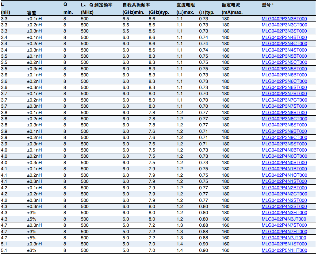Open the MLG0402P3N3ST000 part link
Image resolution: width=318 pixels, height=254 pixels.
coord(284,31)
